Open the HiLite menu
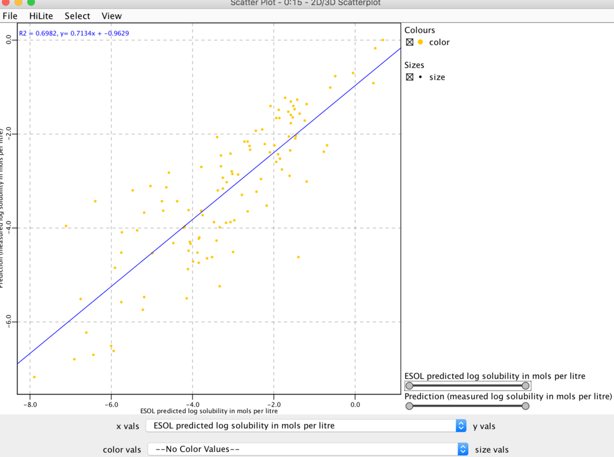The height and width of the screenshot is (457, 614). (41, 16)
